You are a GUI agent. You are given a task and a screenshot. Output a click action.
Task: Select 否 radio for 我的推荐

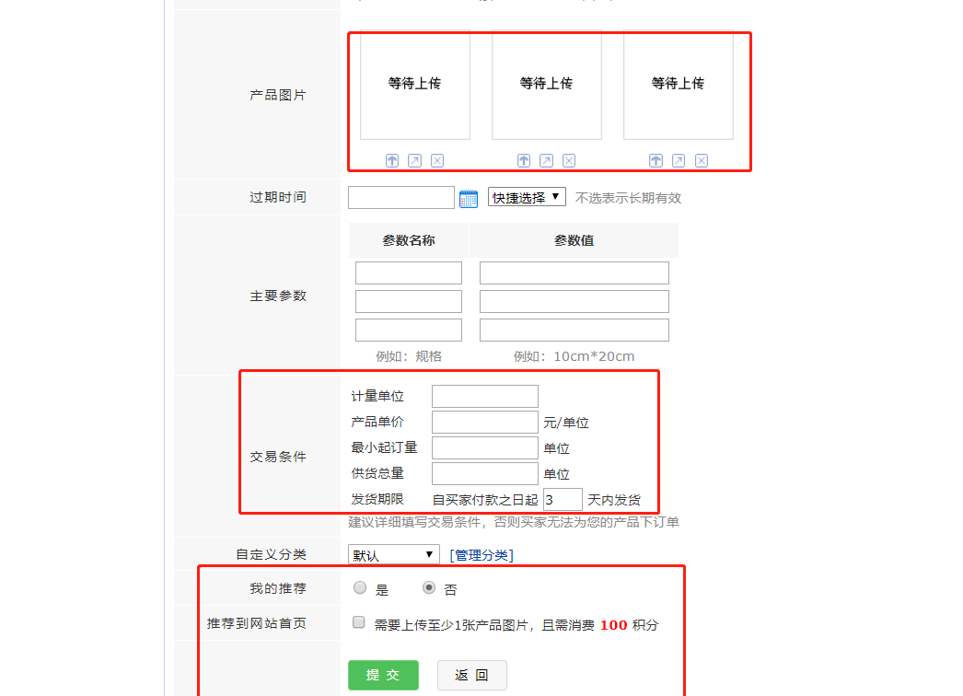pyautogui.click(x=429, y=587)
